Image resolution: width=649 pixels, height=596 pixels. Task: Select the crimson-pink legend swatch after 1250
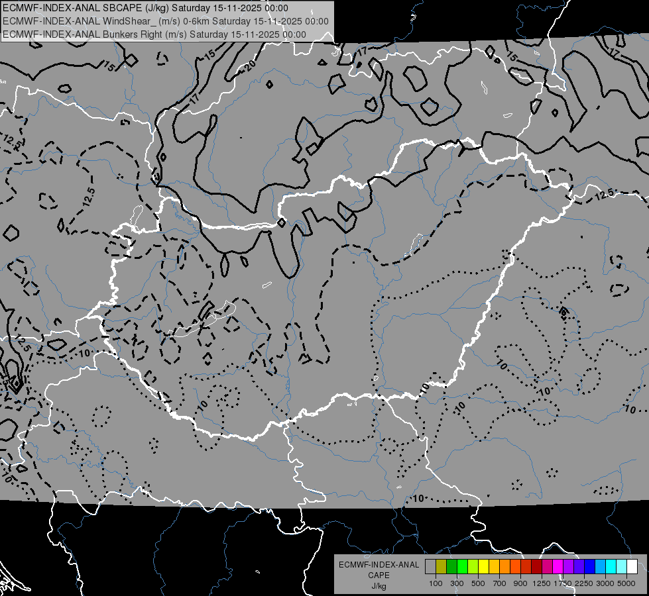click(x=547, y=567)
